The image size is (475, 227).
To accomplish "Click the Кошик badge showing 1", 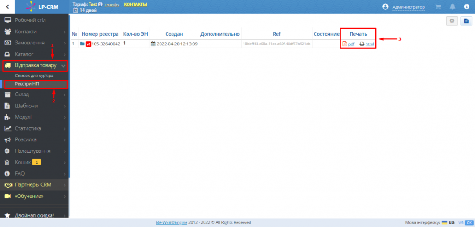I will [x=37, y=162].
